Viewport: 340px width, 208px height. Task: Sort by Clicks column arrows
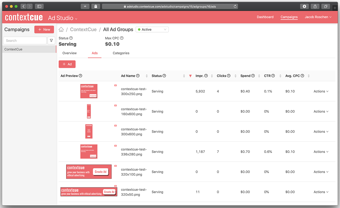235,76
